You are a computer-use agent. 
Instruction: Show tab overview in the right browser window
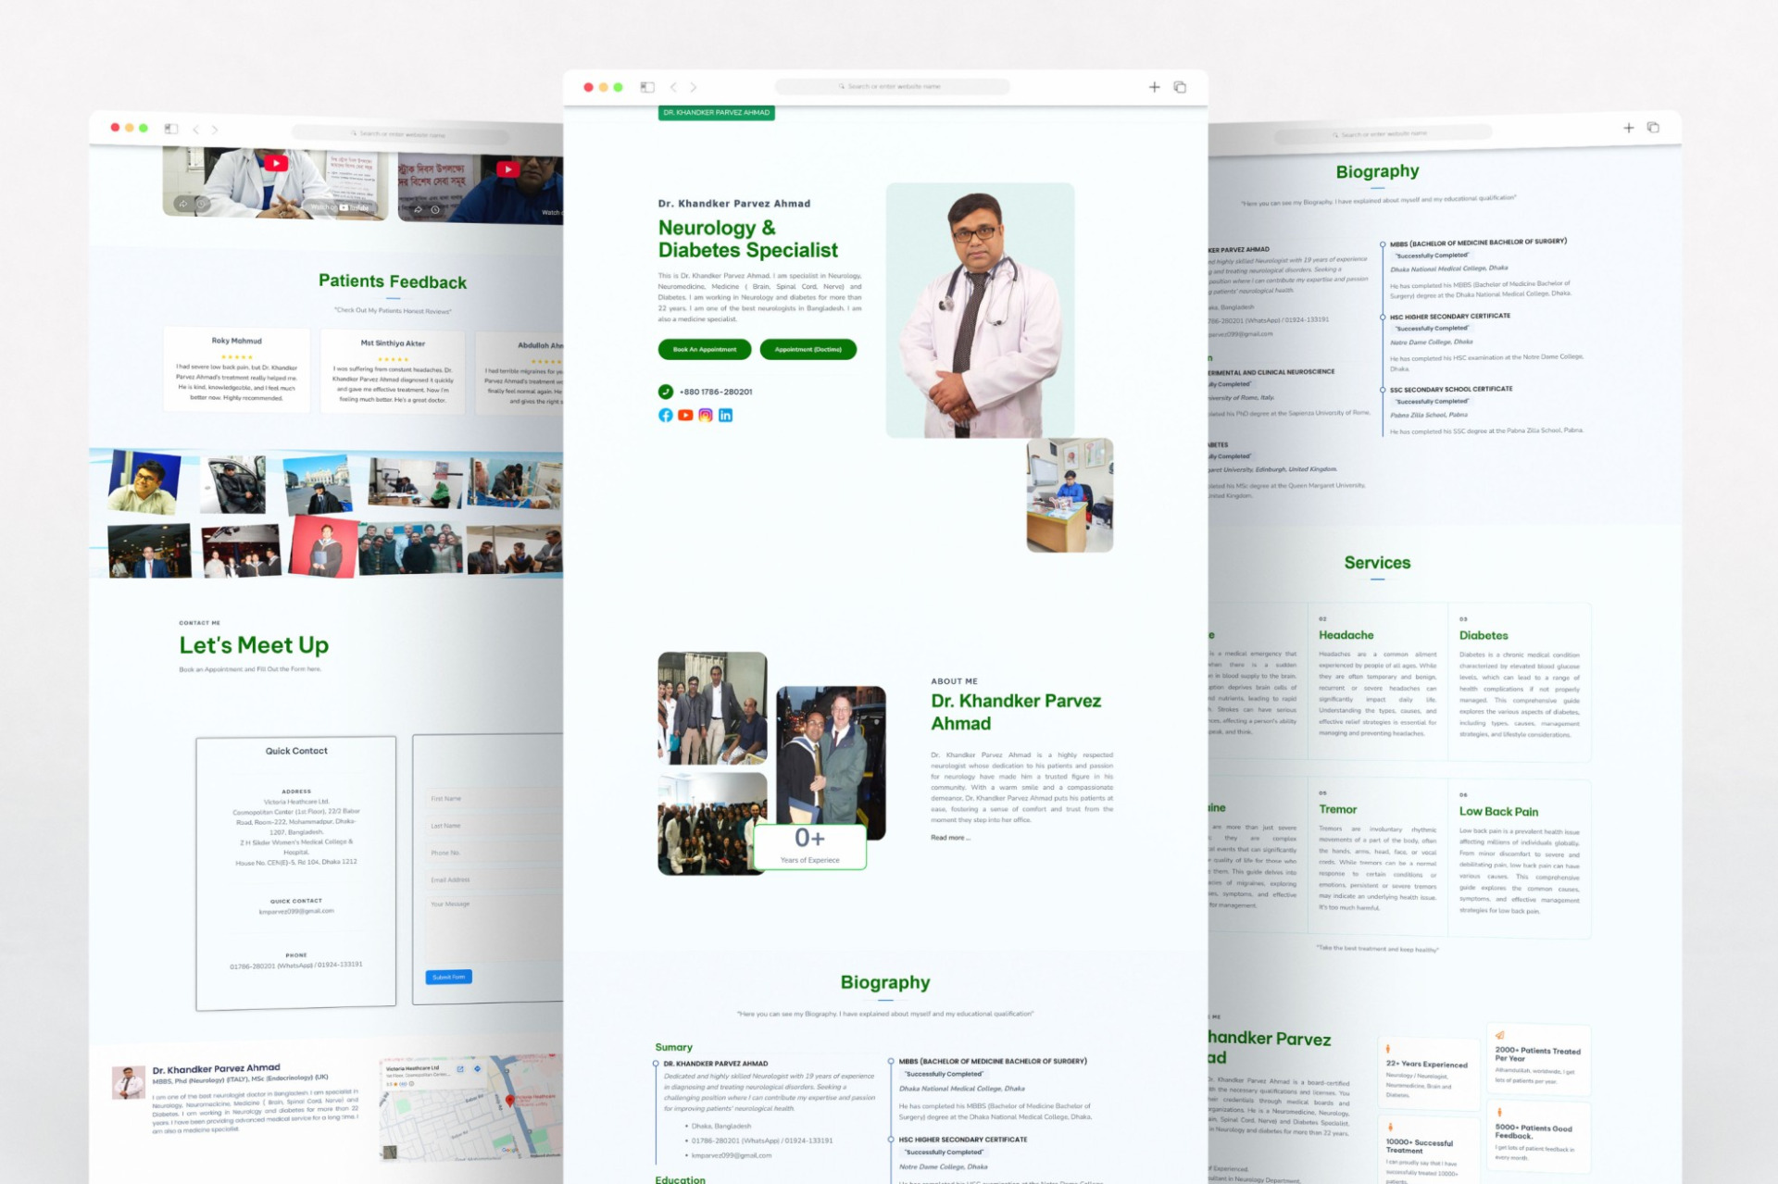1653,128
